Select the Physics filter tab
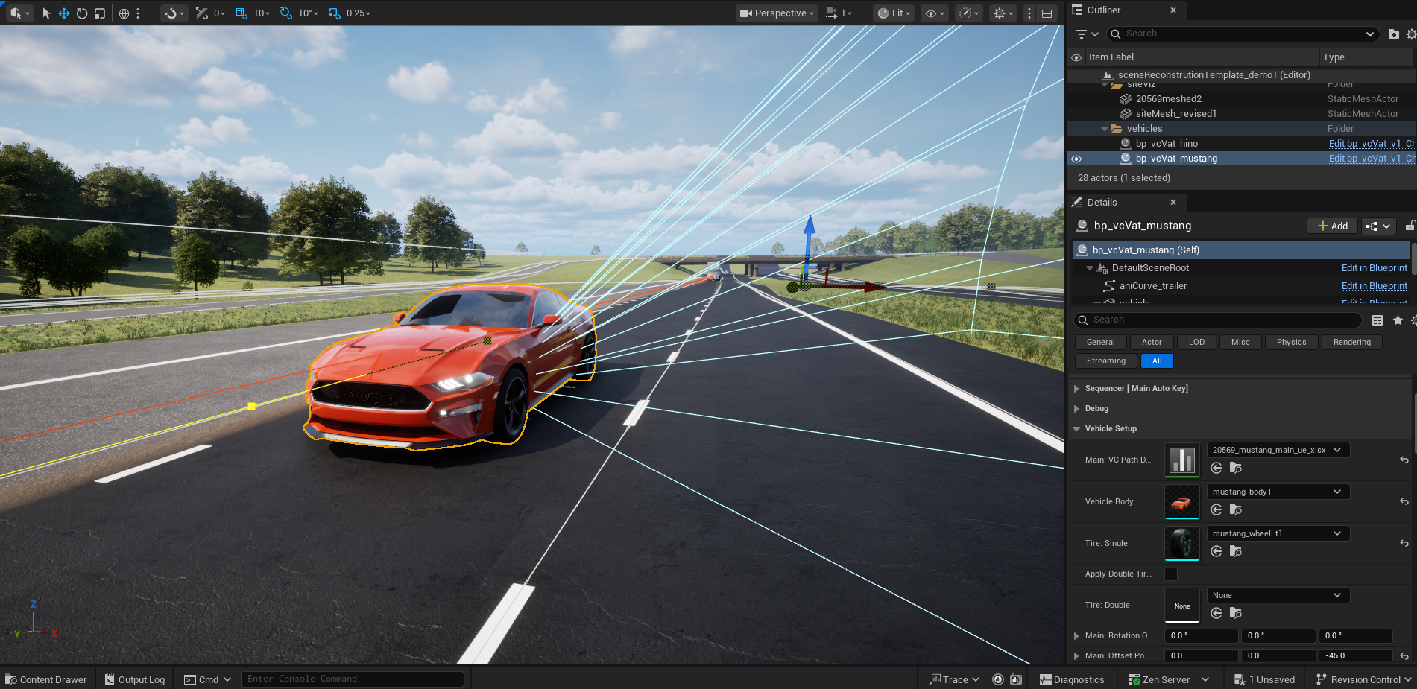The image size is (1417, 689). point(1291,343)
